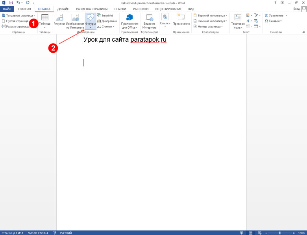
Task: Switch to the ДИЗАЙН tab
Action: pyautogui.click(x=63, y=9)
